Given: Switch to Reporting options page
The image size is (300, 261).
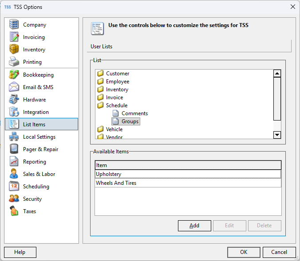Looking at the screenshot, I should coord(35,162).
